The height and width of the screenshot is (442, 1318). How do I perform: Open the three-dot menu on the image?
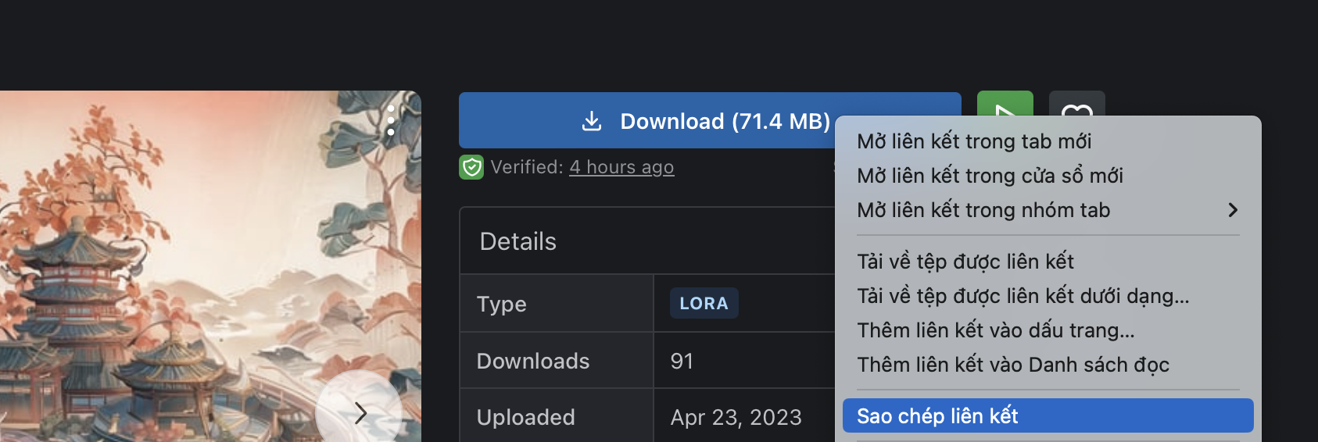click(391, 121)
